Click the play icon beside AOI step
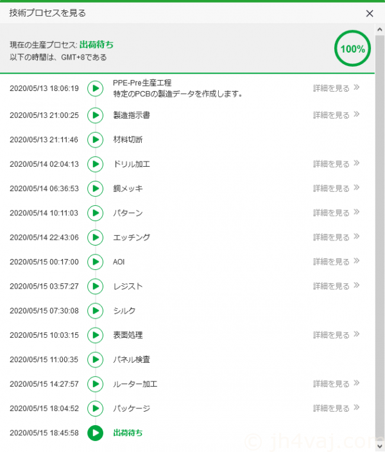 pyautogui.click(x=95, y=262)
